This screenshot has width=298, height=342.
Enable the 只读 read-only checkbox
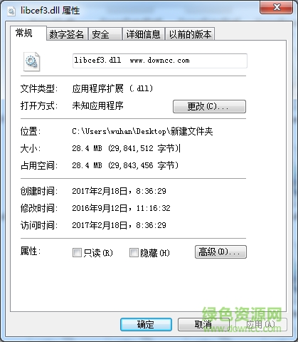(77, 253)
